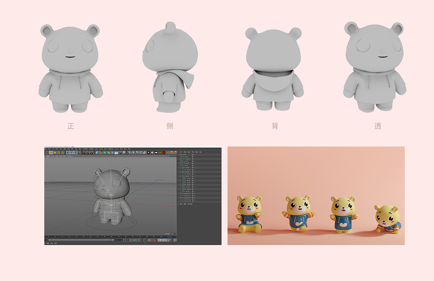Collapse the joint4 node
Screen dimensions: 434x281
coord(181,165)
